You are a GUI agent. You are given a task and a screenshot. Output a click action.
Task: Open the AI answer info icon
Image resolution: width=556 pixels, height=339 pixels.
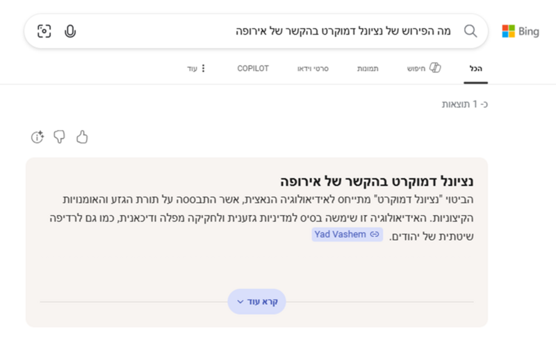pyautogui.click(x=38, y=136)
